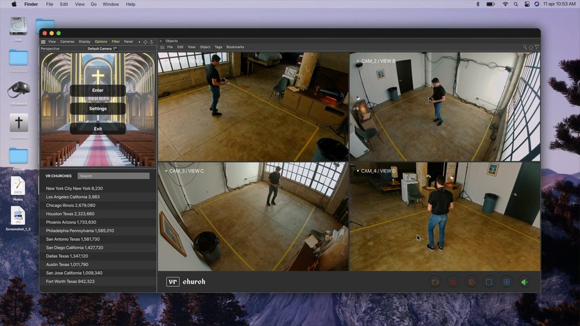Image resolution: width=580 pixels, height=326 pixels.
Task: Open the Cameras menu
Action: pos(67,42)
